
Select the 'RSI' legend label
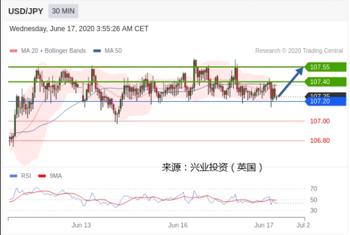(x=26, y=176)
